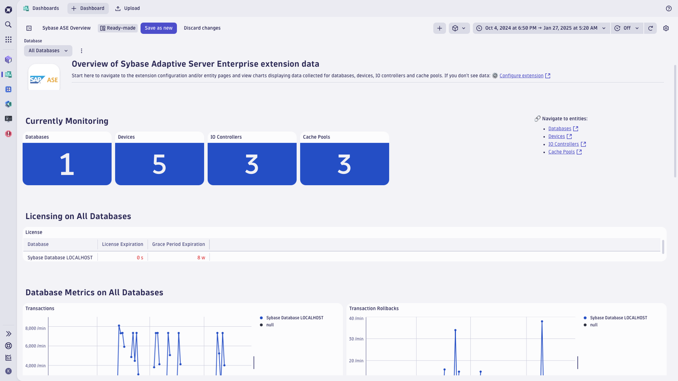
Task: Toggle the Ready-made dashboard mode
Action: pos(117,28)
